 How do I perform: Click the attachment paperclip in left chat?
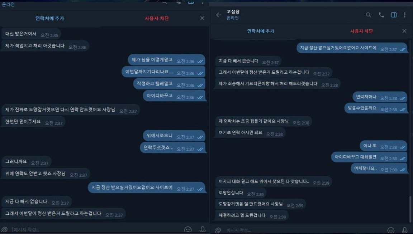pyautogui.click(x=4, y=230)
